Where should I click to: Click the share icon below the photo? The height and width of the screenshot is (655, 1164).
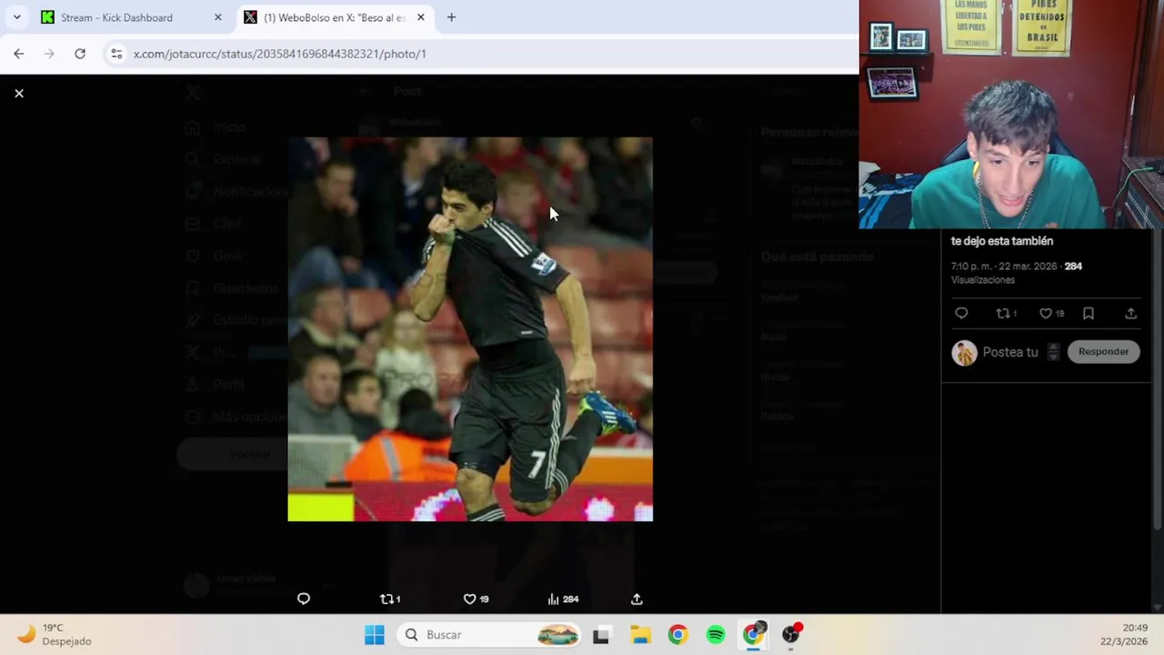[x=637, y=599]
